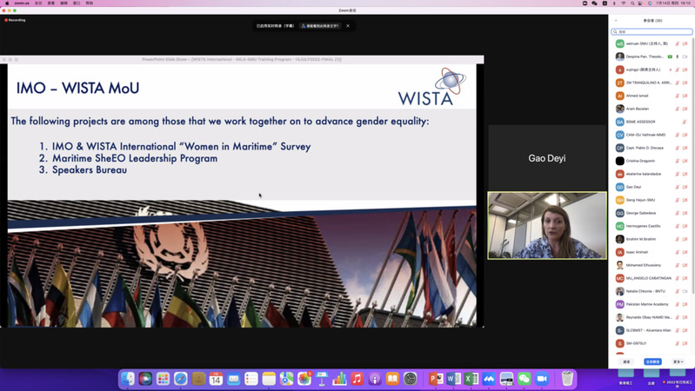The width and height of the screenshot is (695, 391).
Task: Open the More dropdown in participants panel
Action: coord(678,361)
